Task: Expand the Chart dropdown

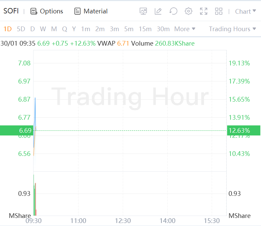Action: click(x=246, y=11)
